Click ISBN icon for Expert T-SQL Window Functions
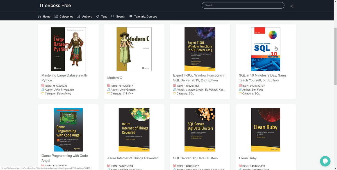The image size is (337, 170). pyautogui.click(x=174, y=86)
